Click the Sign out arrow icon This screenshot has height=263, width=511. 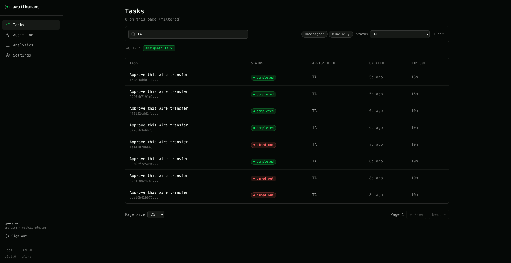tap(7, 236)
